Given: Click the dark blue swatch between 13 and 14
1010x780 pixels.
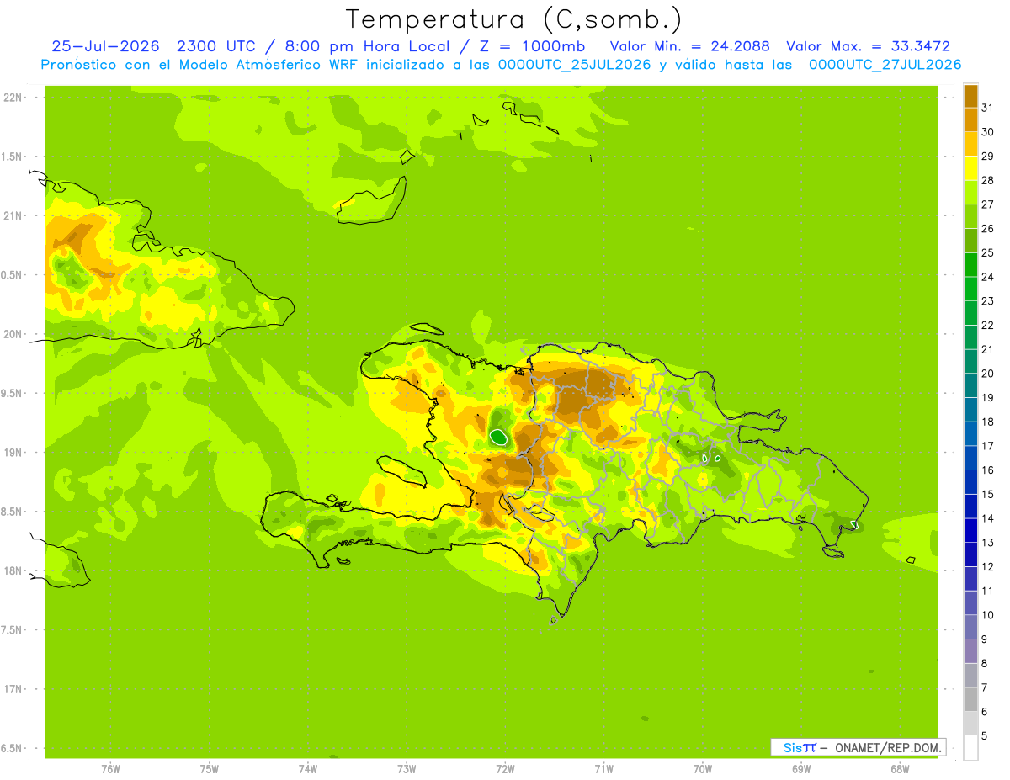Looking at the screenshot, I should tap(970, 530).
